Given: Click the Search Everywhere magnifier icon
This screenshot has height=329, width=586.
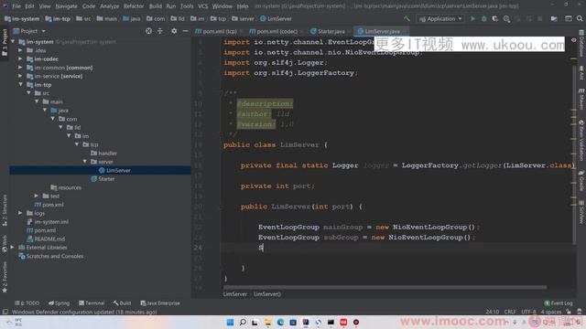Looking at the screenshot, I should click(x=580, y=18).
